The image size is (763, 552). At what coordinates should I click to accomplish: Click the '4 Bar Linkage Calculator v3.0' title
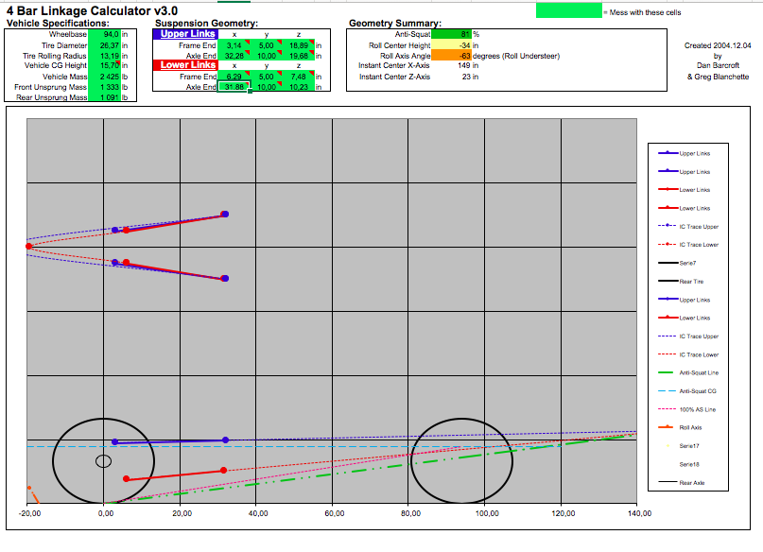tap(92, 10)
